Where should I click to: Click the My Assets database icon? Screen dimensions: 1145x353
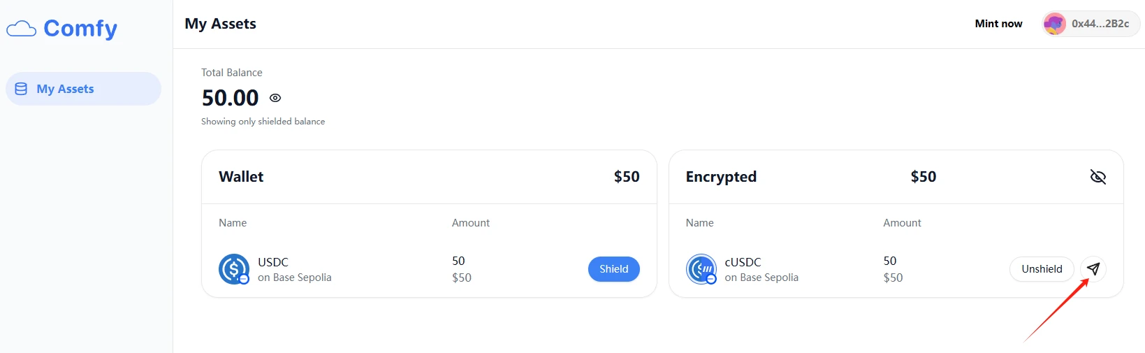click(x=21, y=89)
